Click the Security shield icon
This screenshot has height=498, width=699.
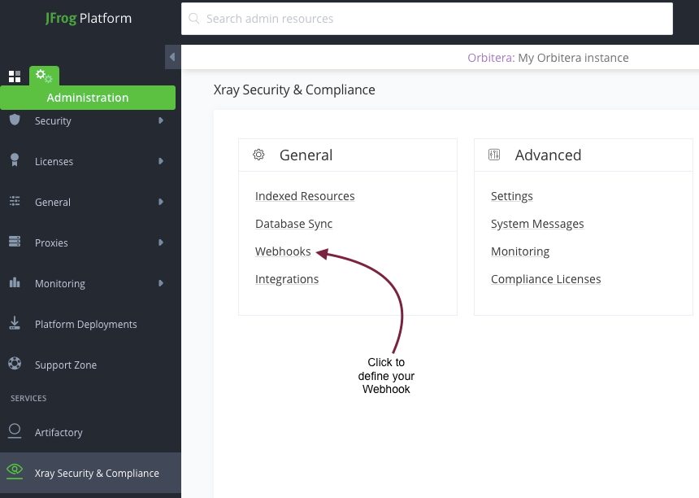pos(15,120)
